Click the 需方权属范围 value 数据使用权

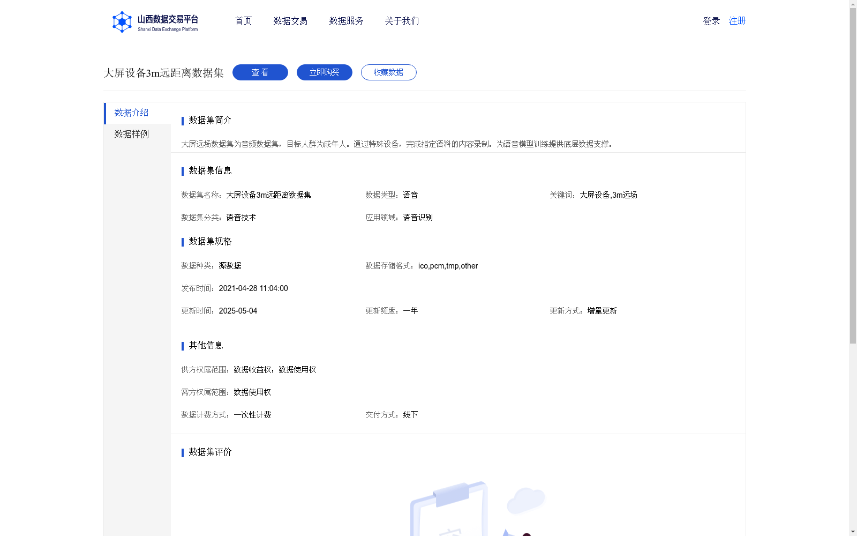[252, 392]
